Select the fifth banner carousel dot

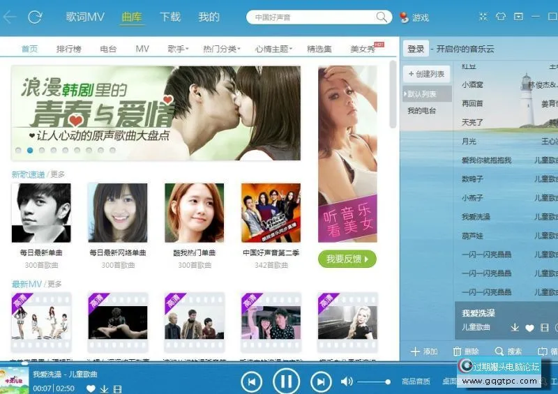coord(66,151)
